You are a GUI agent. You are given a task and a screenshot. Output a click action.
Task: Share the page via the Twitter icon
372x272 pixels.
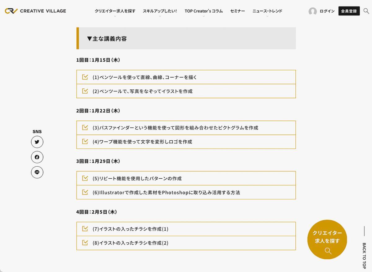[x=37, y=142]
